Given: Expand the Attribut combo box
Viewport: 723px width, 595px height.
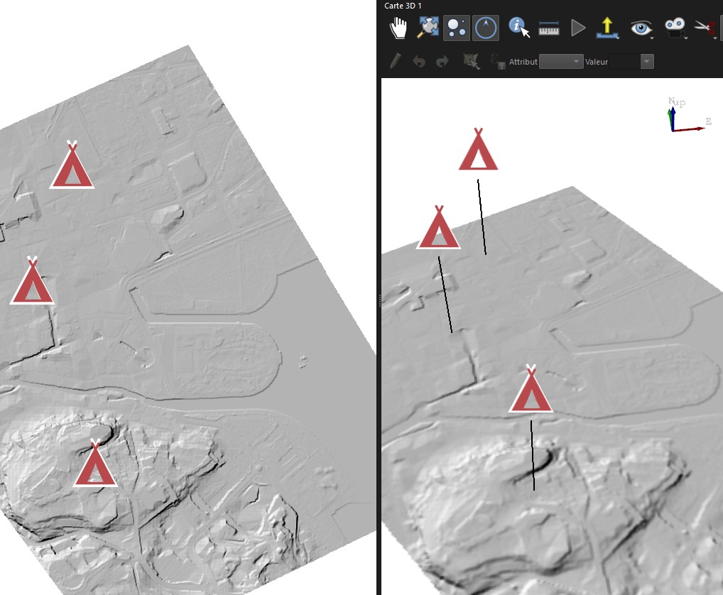Looking at the screenshot, I should point(561,61).
